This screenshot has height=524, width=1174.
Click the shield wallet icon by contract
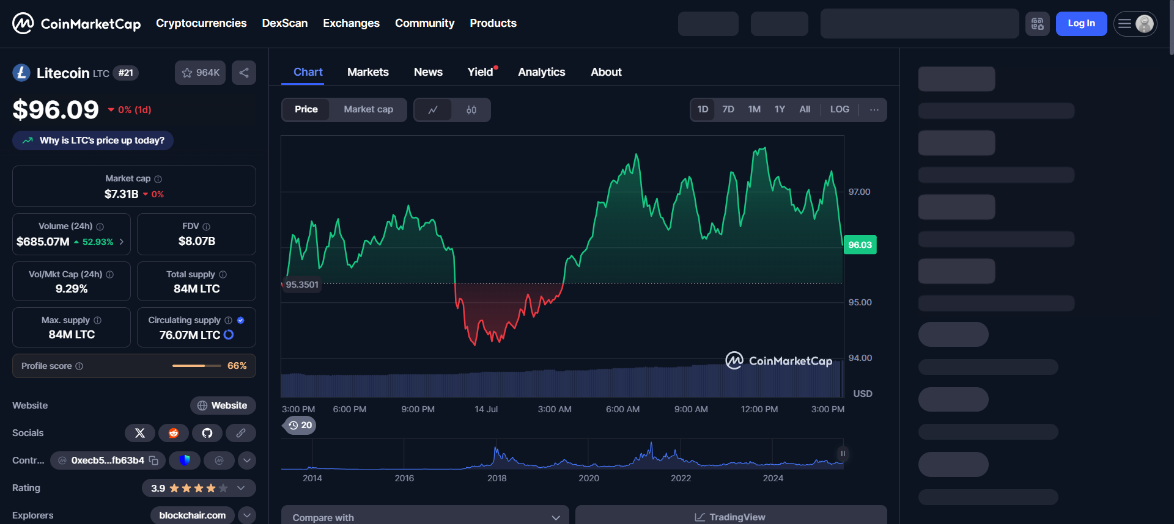click(185, 460)
